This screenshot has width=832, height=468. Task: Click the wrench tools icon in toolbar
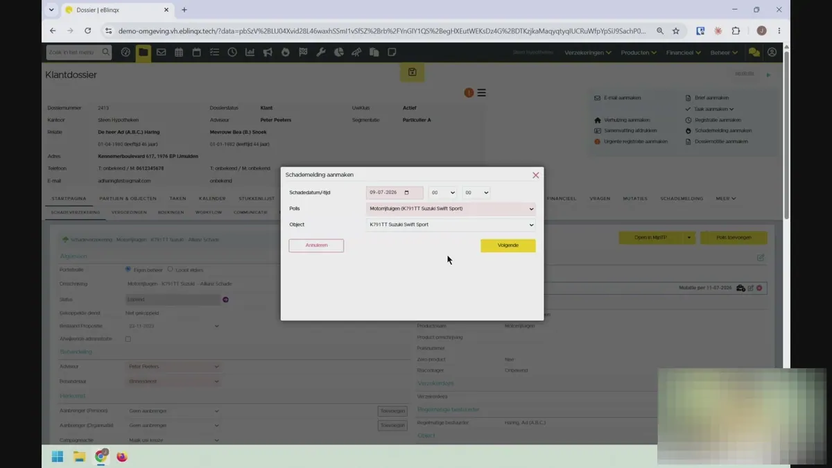pos(321,52)
